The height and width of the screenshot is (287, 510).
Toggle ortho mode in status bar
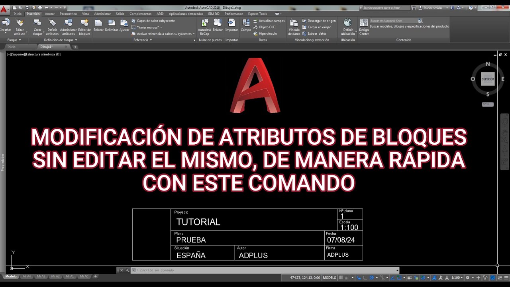click(x=365, y=277)
